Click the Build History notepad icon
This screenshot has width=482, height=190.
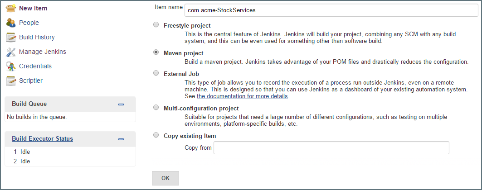pyautogui.click(x=11, y=37)
